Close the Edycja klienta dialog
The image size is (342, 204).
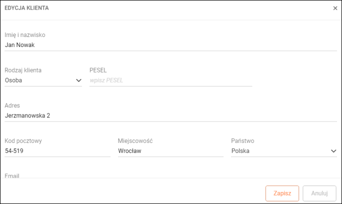tap(335, 8)
